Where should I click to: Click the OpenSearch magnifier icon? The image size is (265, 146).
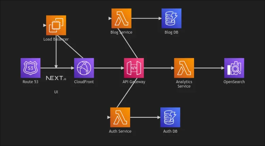pyautogui.click(x=234, y=68)
